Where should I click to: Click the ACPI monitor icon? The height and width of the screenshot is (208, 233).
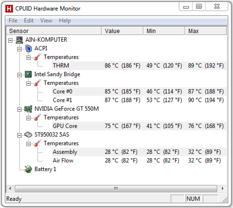tap(28, 49)
